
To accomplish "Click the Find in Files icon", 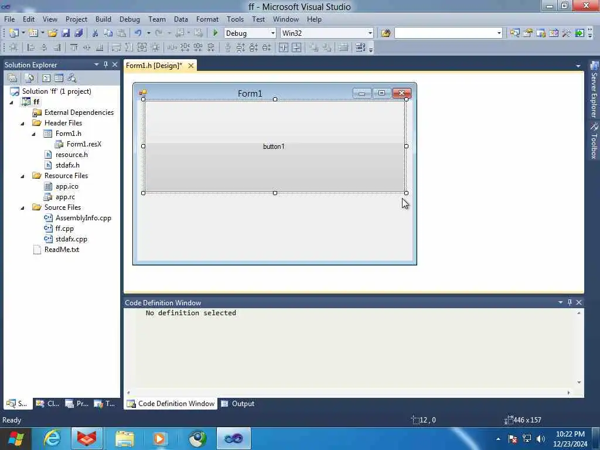I will [386, 33].
